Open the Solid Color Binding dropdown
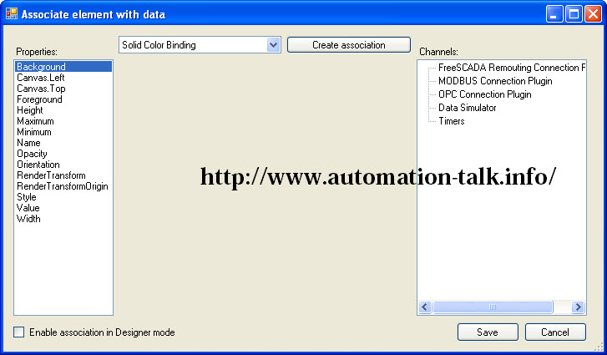Image resolution: width=607 pixels, height=355 pixels. 273,45
